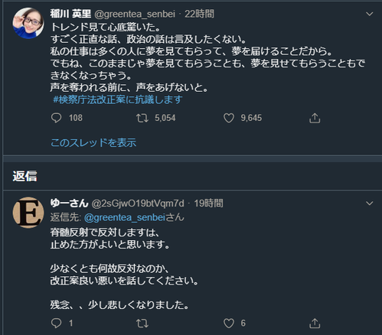Screen dimensions: 382x335
Task: Like ゆーさん's reply with 6 likes
Action: (229, 324)
